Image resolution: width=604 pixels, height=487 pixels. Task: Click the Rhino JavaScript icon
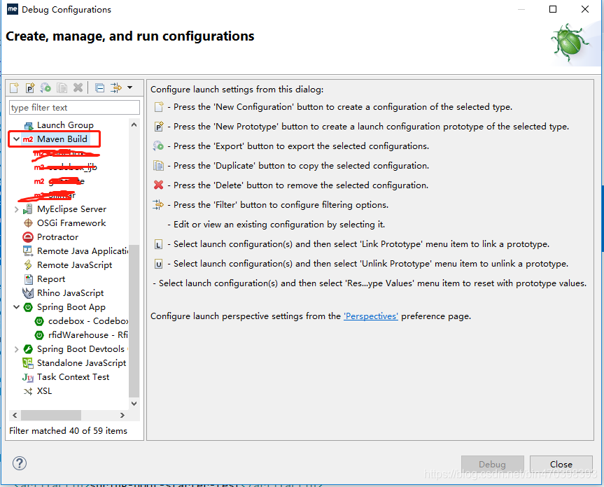pos(28,293)
